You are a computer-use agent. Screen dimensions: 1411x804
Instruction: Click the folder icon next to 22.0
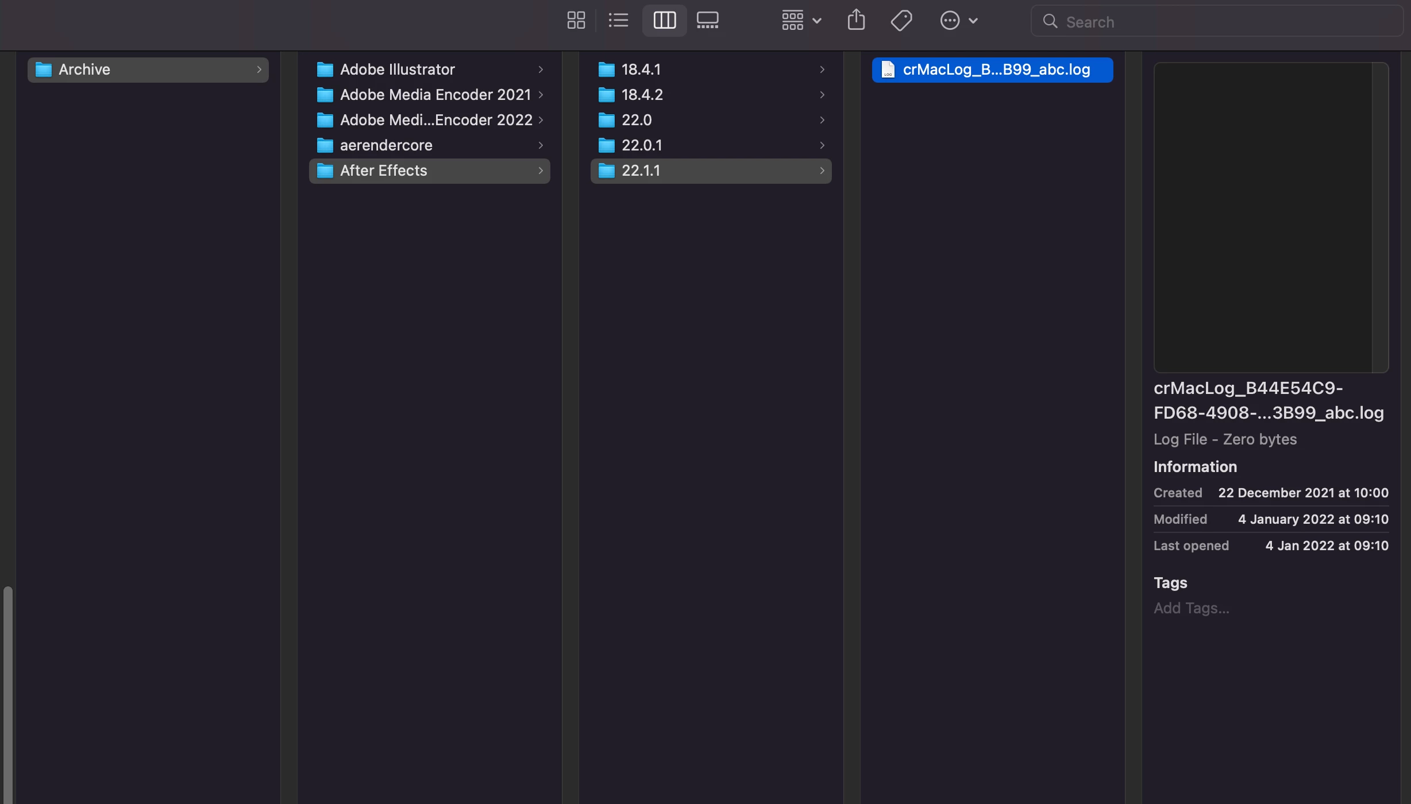(606, 120)
